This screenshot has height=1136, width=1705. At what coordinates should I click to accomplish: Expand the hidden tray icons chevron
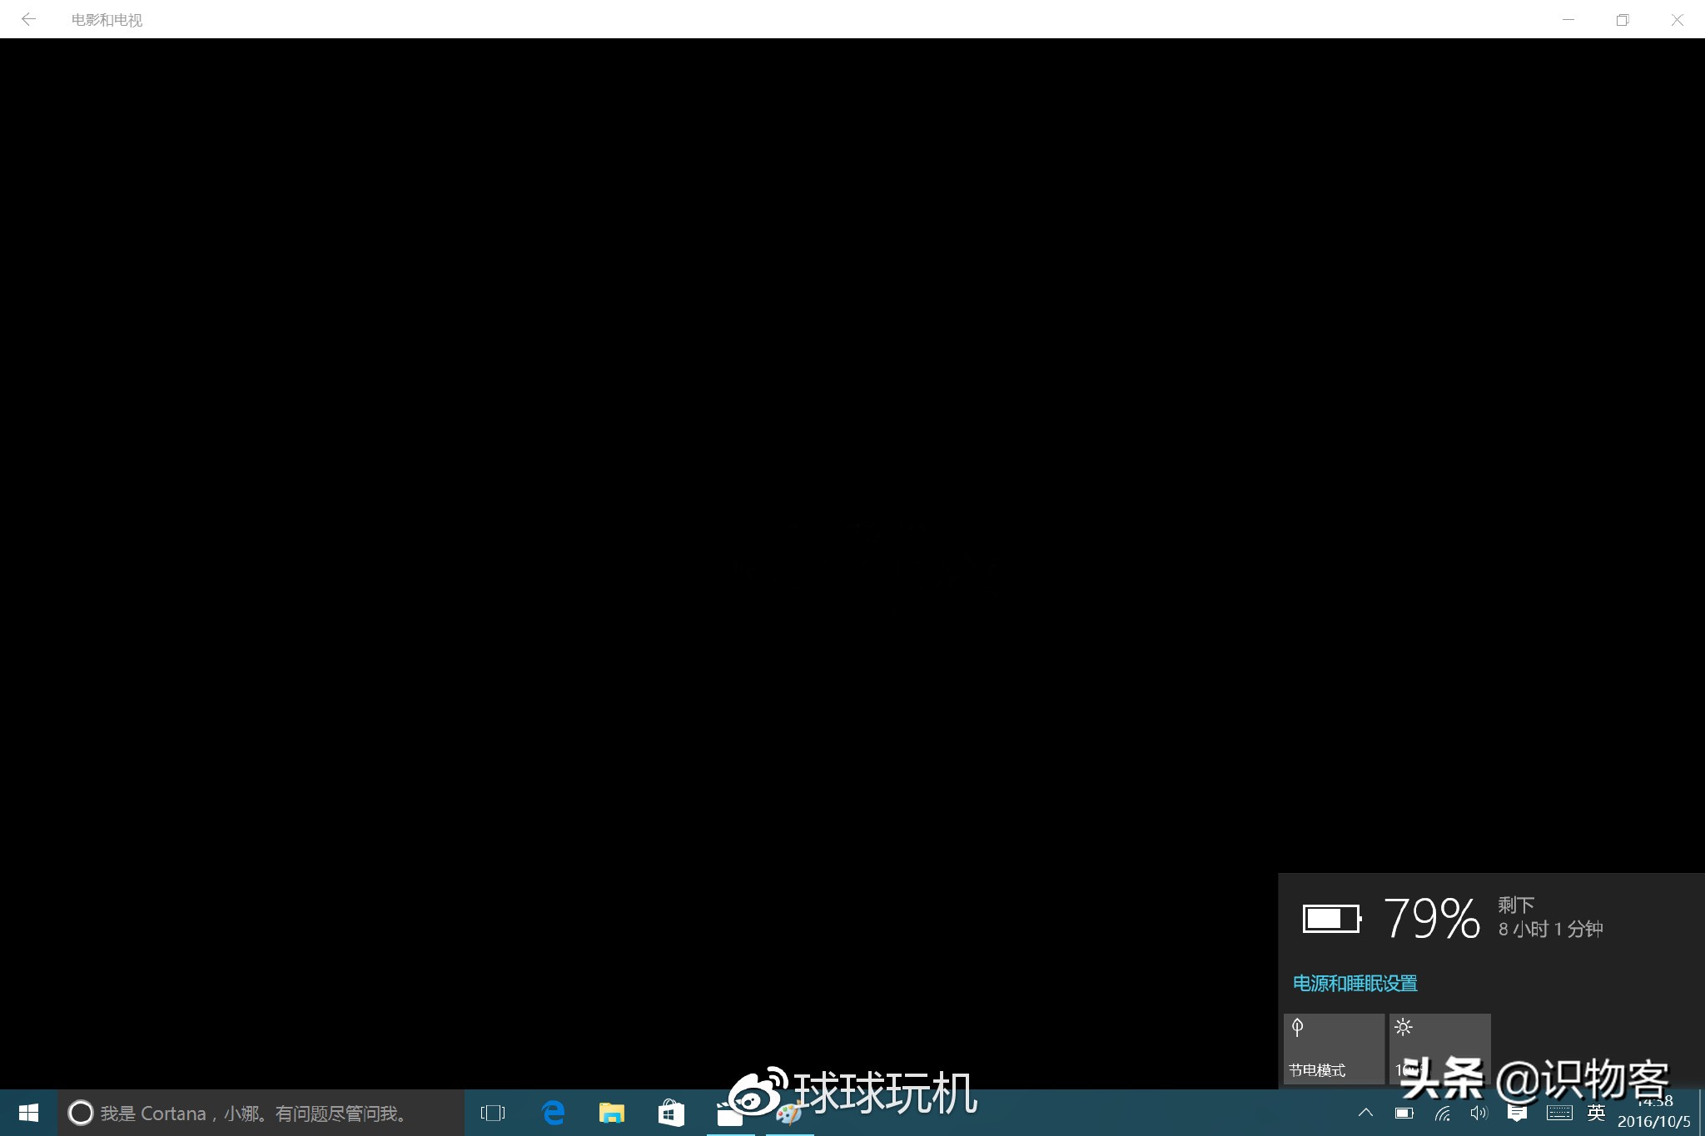click(x=1365, y=1113)
